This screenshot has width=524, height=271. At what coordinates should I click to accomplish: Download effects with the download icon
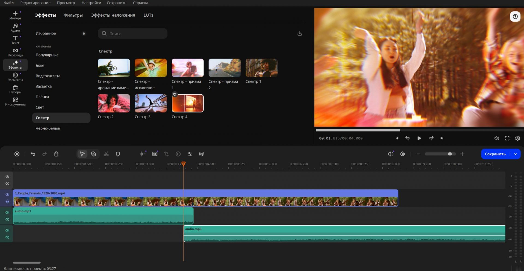(300, 33)
